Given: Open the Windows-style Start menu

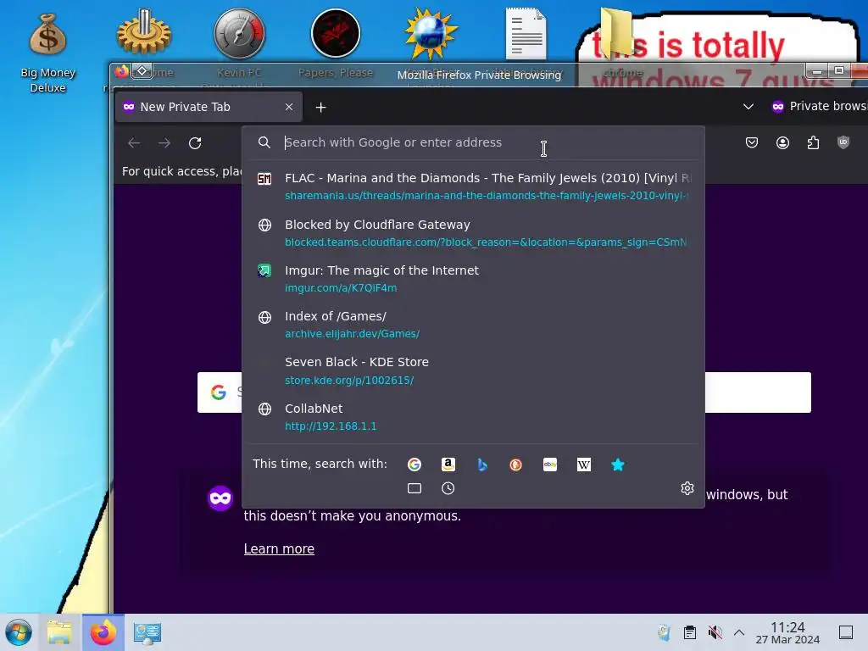Looking at the screenshot, I should point(19,632).
